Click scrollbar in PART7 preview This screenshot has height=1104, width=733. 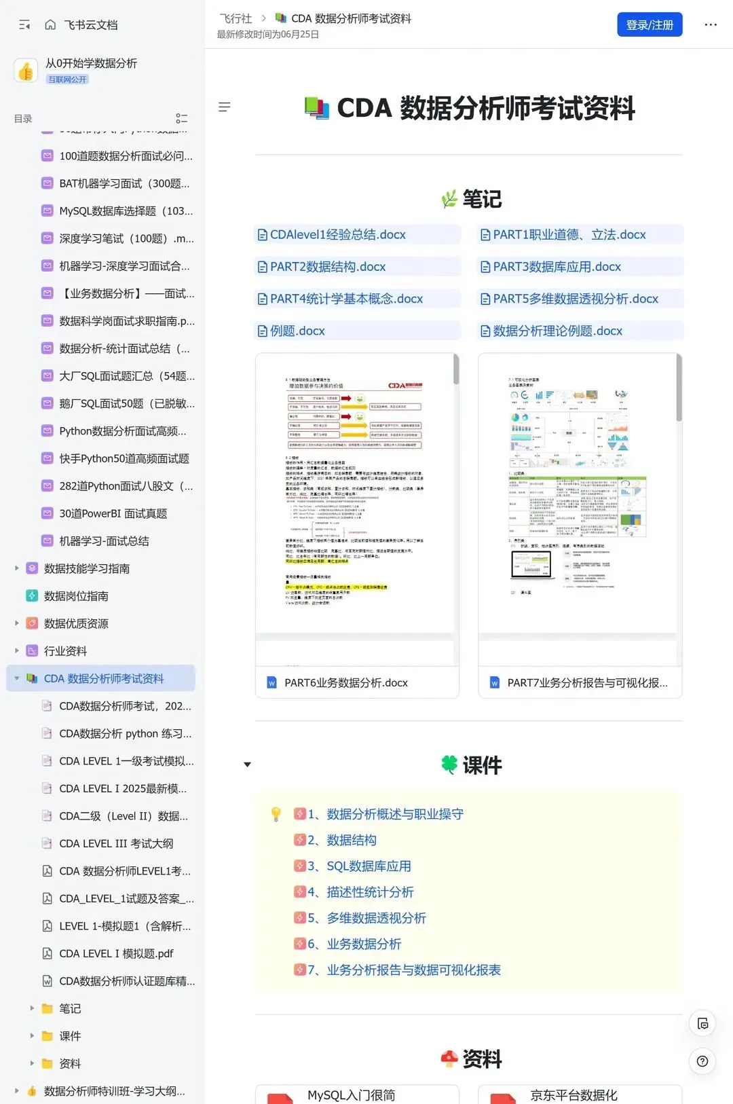pos(679,387)
